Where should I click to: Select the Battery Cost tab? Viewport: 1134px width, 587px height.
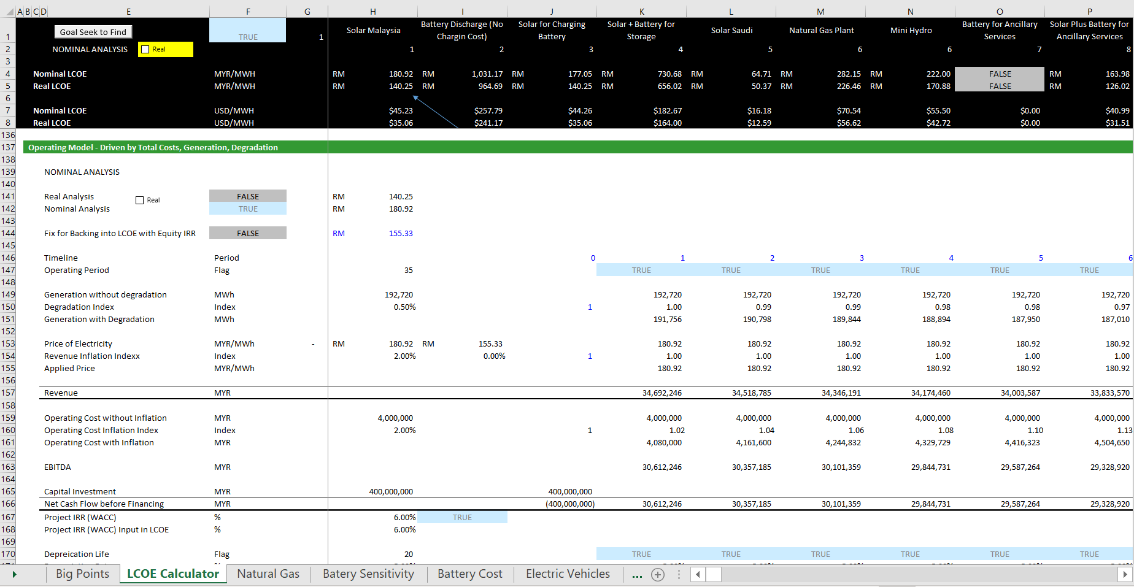click(x=469, y=574)
